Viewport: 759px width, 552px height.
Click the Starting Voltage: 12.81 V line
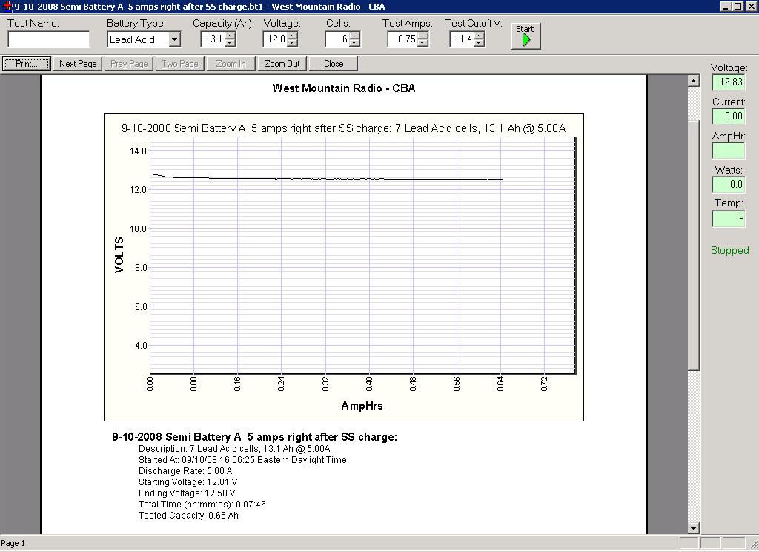coord(188,482)
